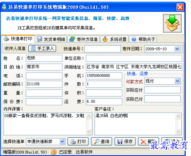Click the 电话 input field

pos(44,76)
